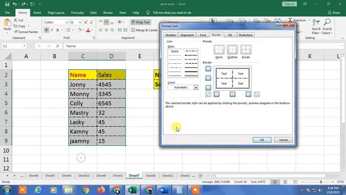Click the border preview diagram
This screenshot has width=346, height=195.
(x=232, y=78)
